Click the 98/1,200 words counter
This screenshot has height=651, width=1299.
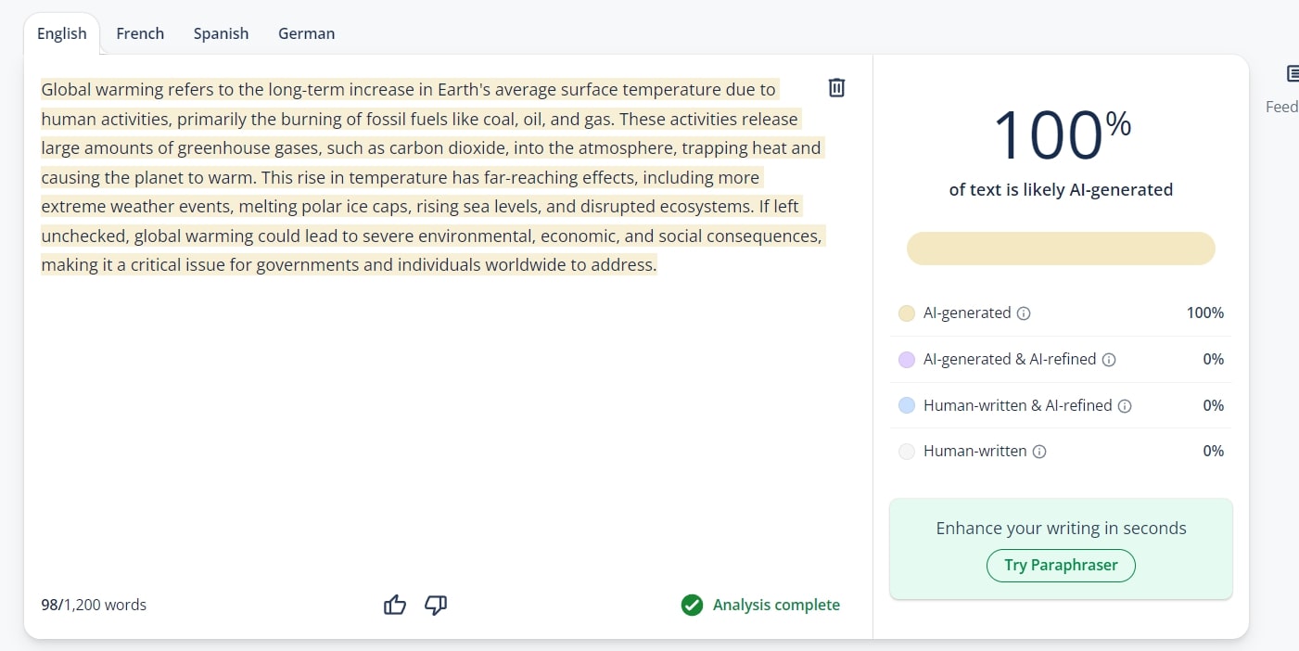click(94, 605)
